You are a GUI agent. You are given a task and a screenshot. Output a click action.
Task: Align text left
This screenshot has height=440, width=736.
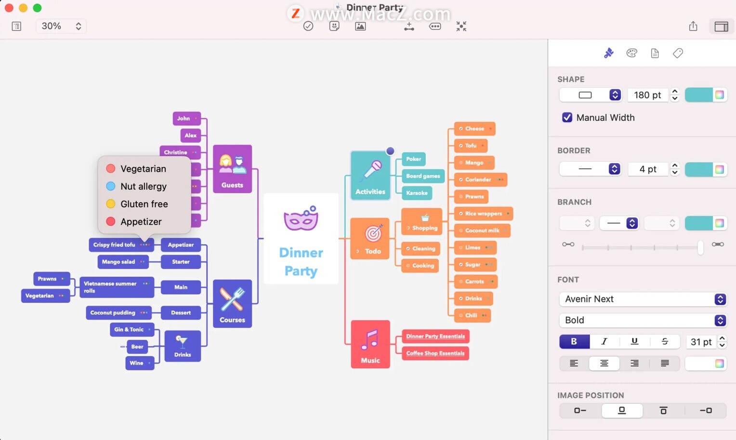pos(574,363)
